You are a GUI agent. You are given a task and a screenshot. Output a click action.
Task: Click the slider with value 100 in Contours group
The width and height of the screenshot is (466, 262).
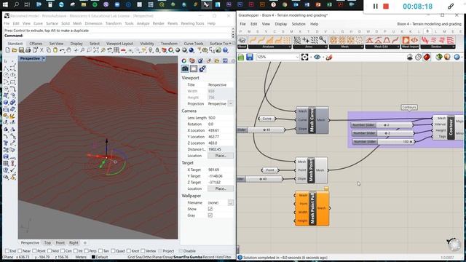click(383, 142)
